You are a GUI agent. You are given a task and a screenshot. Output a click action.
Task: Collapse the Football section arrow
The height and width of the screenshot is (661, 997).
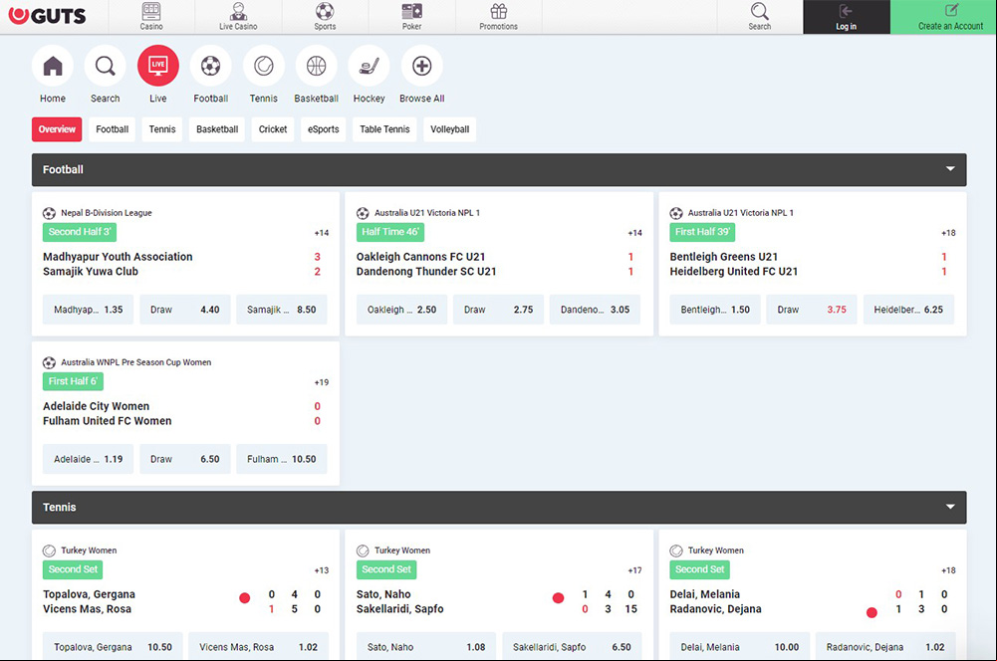tap(950, 169)
